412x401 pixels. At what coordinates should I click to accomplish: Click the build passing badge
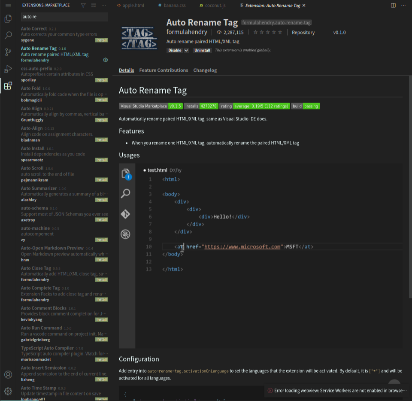306,106
